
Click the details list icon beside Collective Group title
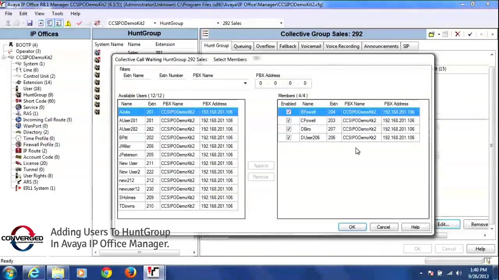205,34
